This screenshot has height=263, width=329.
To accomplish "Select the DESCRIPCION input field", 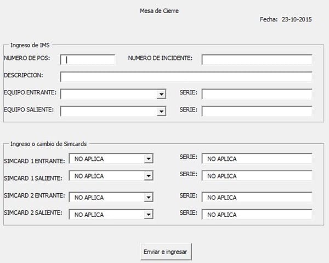I will click(186, 77).
